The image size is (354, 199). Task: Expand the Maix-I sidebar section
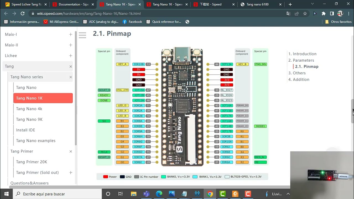pyautogui.click(x=71, y=34)
